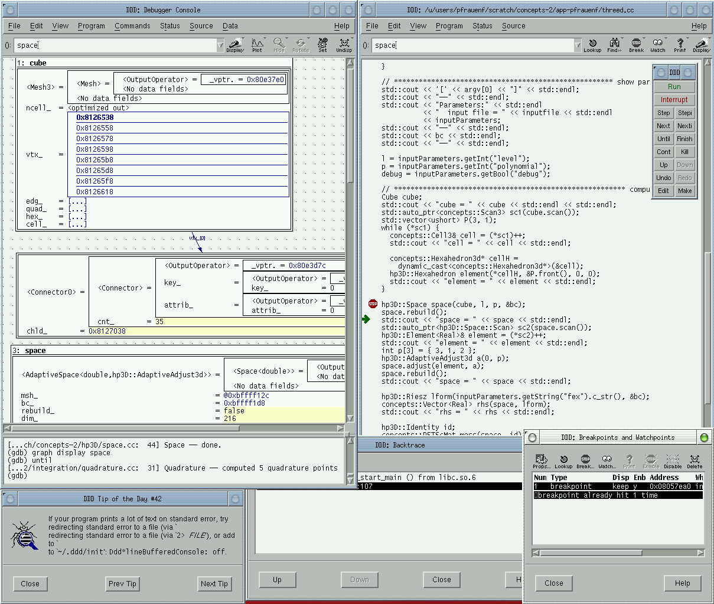Click the Print icon in source toolbar

680,45
